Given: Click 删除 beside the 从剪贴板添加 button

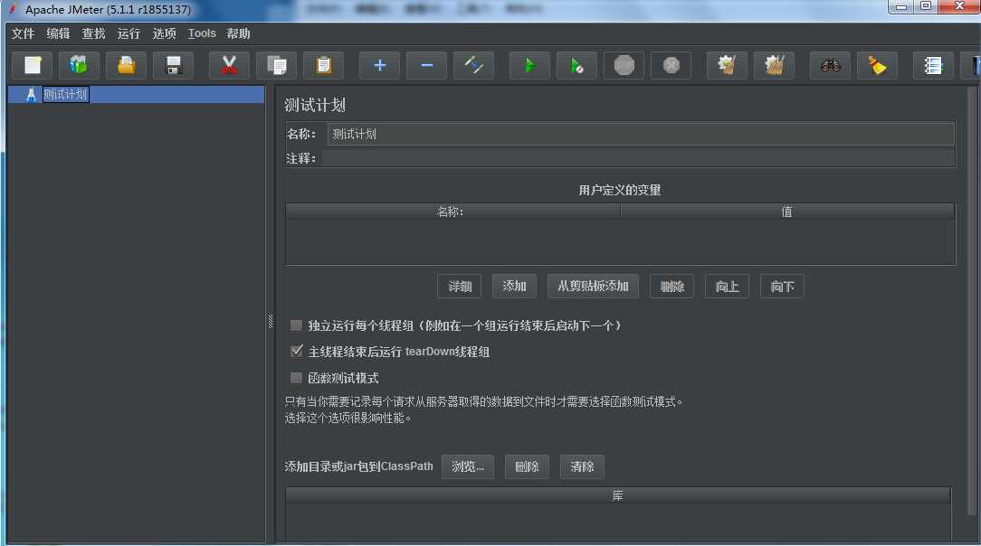Looking at the screenshot, I should (671, 287).
